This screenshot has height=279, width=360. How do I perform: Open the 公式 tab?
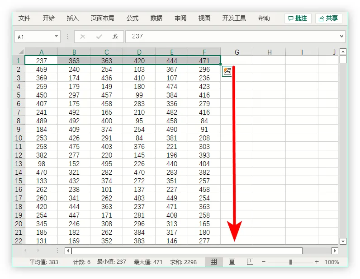click(x=133, y=18)
